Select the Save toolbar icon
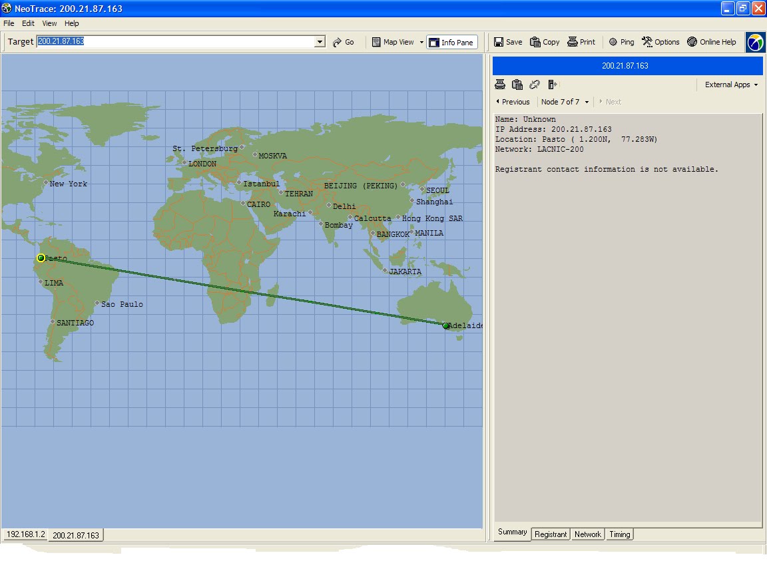This screenshot has width=767, height=575. click(507, 41)
